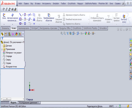Click the Point sketch tool
The image size is (132, 108).
(34, 24)
